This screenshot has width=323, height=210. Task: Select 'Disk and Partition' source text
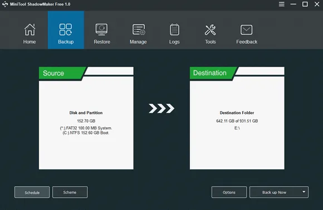(x=86, y=113)
